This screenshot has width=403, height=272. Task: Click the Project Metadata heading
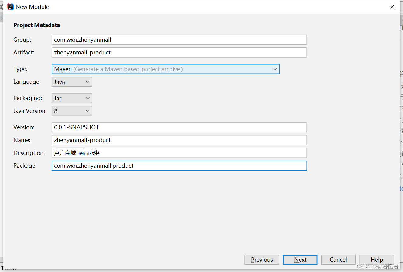point(36,25)
